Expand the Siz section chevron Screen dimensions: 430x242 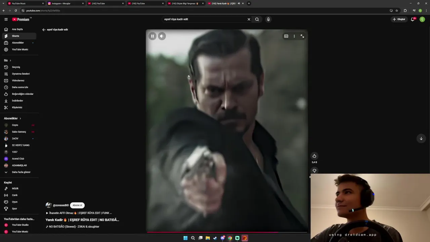point(10,61)
